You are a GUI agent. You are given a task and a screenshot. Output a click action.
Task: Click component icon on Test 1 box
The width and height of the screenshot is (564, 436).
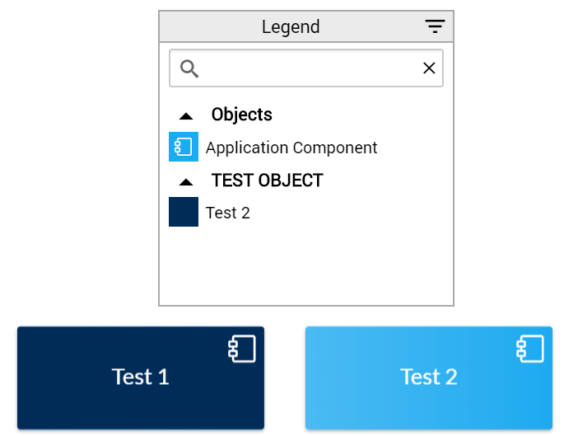242,349
